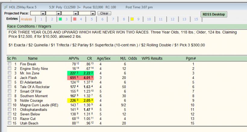The height and width of the screenshot is (132, 247).
Task: Click red marker on tab 4
Action: coord(75,19)
